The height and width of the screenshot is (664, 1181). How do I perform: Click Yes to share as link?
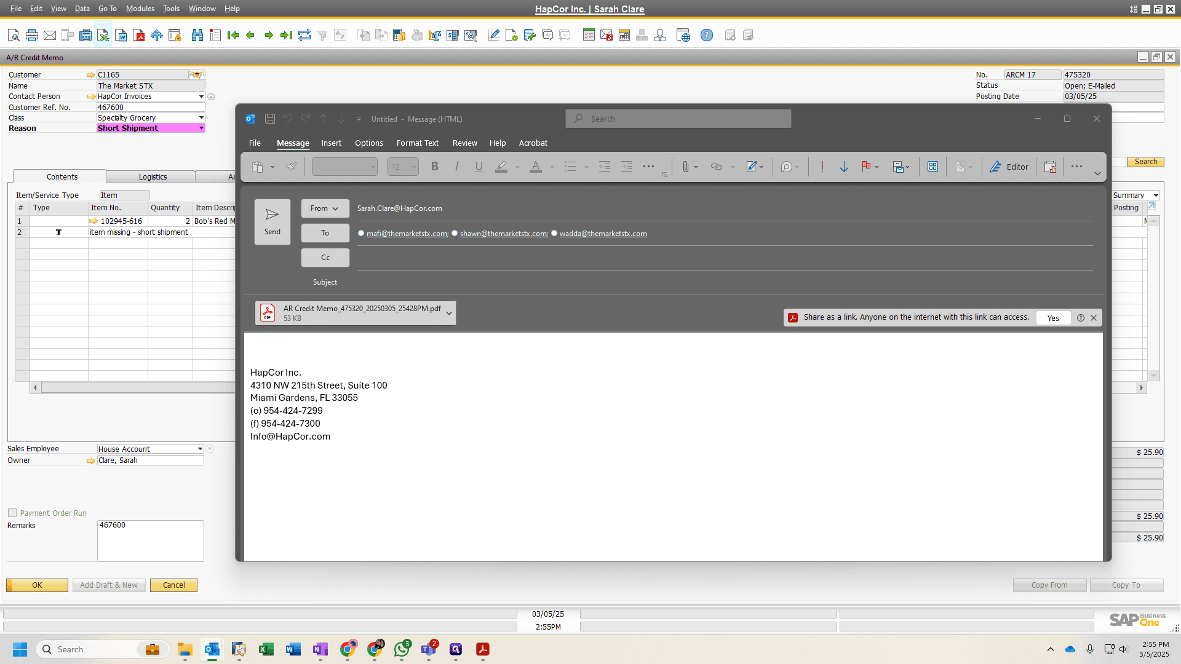[1053, 318]
